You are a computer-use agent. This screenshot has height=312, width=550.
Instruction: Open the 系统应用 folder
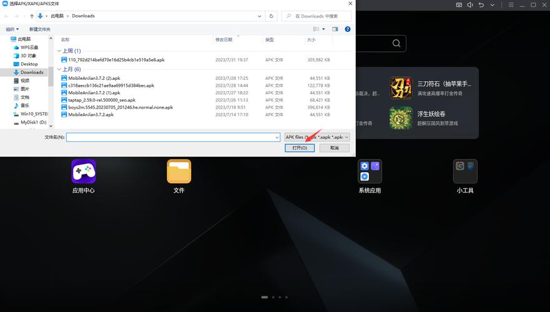point(370,172)
